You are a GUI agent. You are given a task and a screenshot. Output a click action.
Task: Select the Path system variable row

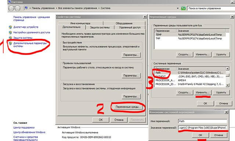pyautogui.click(x=190, y=73)
